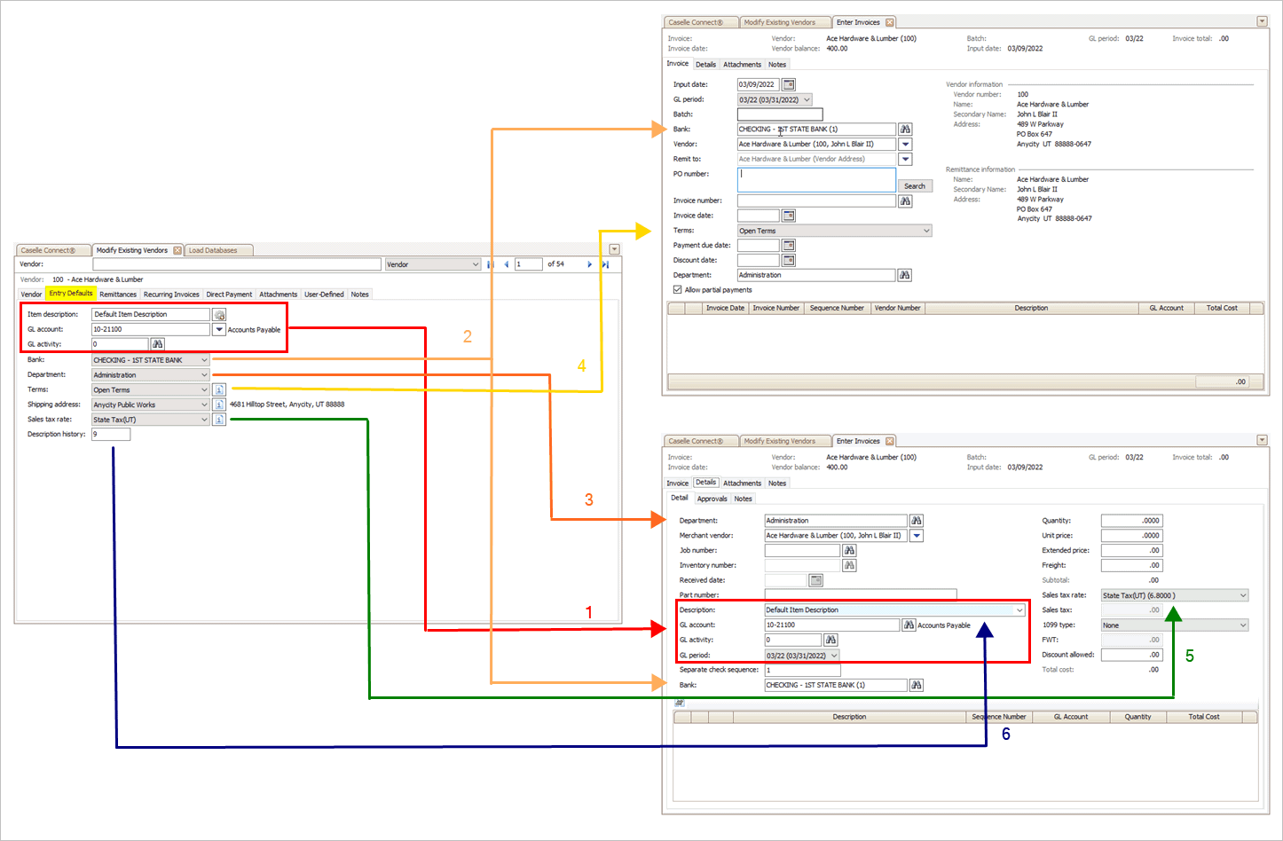Click the GL activity binoculars in Entry Defaults
This screenshot has width=1283, height=841.
tap(157, 344)
